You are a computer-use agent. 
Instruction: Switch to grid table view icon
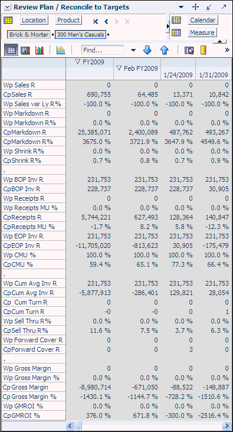pos(11,50)
